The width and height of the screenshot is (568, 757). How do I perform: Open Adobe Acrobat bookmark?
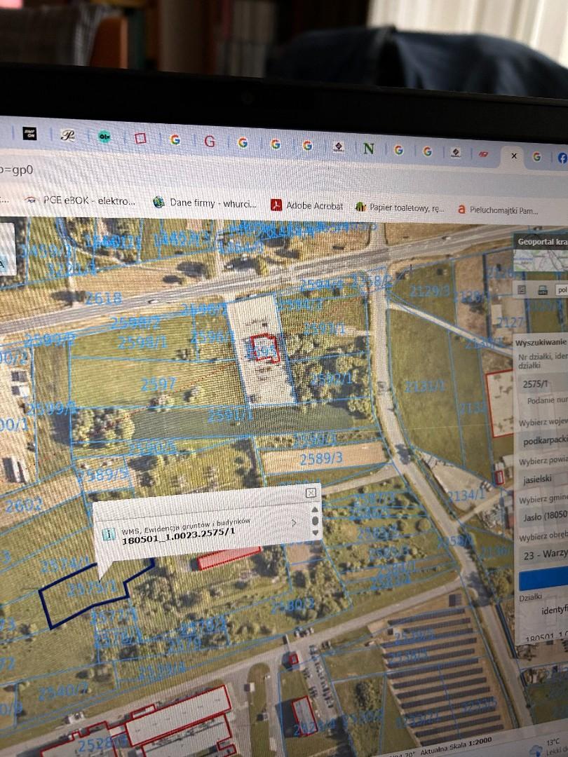(x=307, y=205)
